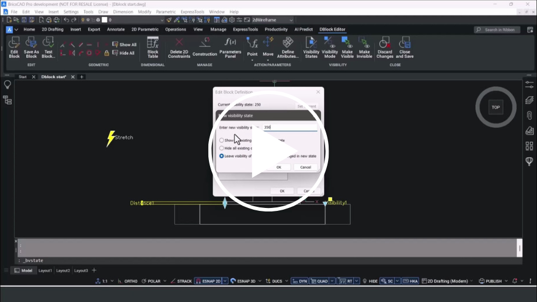Click the Make Visible icon
Image resolution: width=537 pixels, height=302 pixels.
point(347,47)
